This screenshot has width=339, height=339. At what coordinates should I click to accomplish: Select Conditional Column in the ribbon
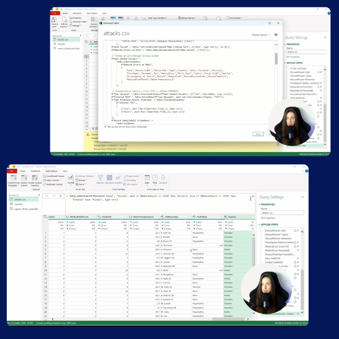point(56,176)
